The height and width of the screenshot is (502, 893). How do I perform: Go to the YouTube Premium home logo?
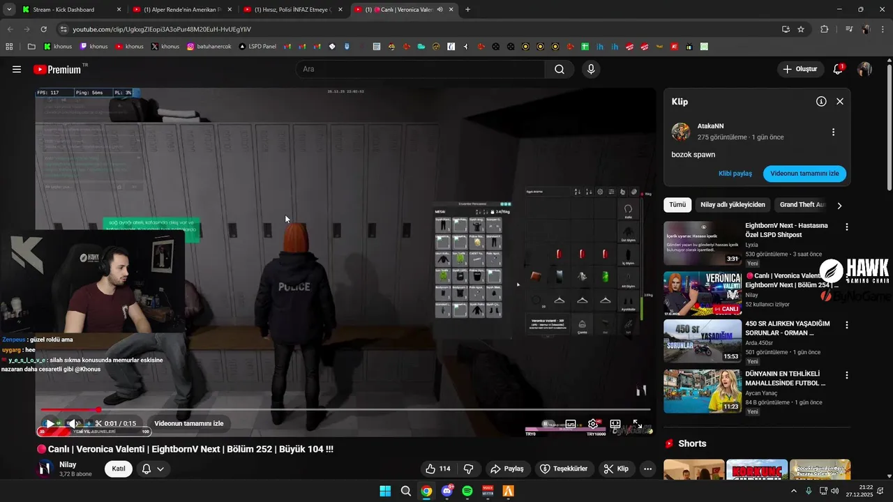[x=57, y=69]
